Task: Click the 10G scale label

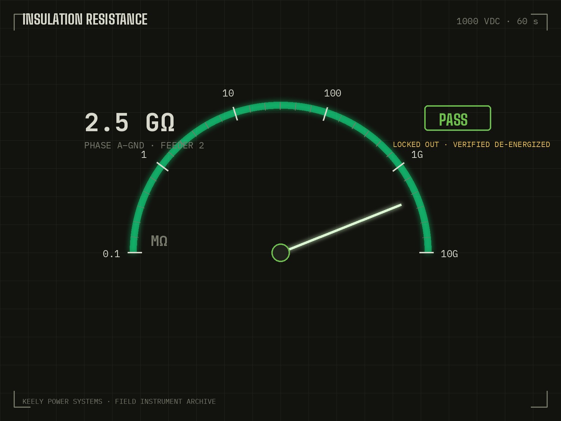Action: 449,254
